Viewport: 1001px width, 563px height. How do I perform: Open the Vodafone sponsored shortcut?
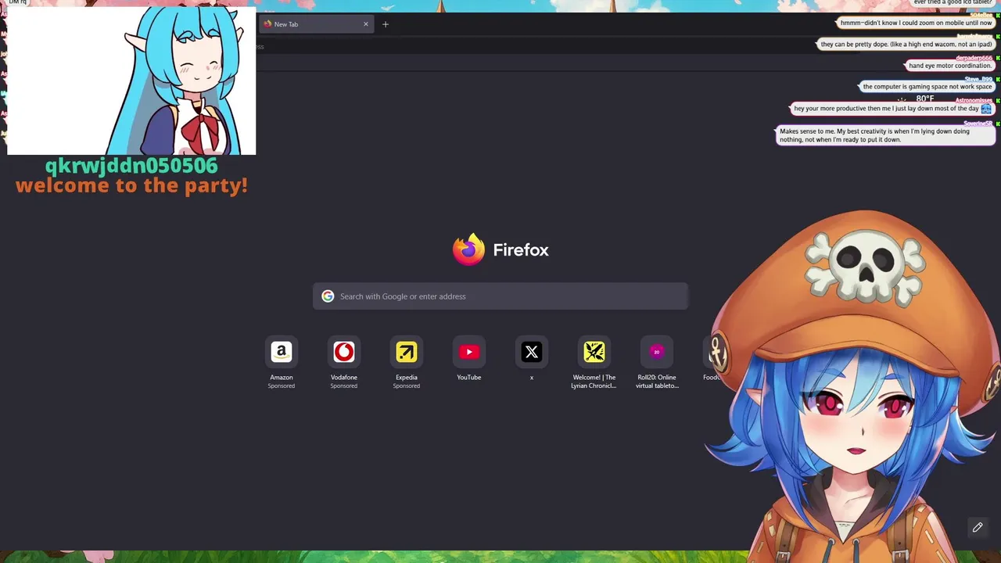coord(344,353)
